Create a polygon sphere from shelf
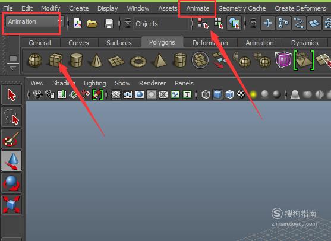The height and width of the screenshot is (241, 331). pyautogui.click(x=35, y=61)
